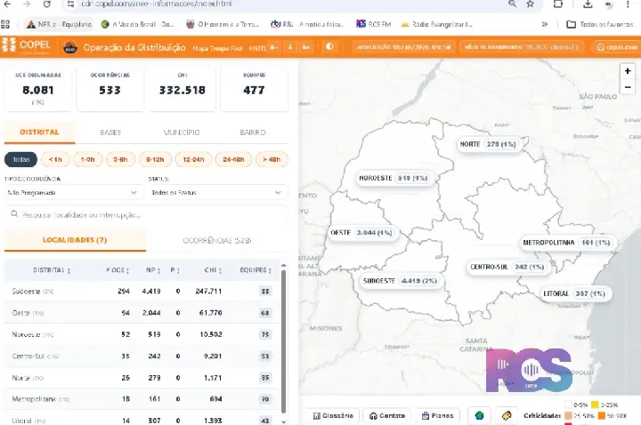Click the browser forward arrow
The height and width of the screenshot is (425, 641).
pos(27,4)
